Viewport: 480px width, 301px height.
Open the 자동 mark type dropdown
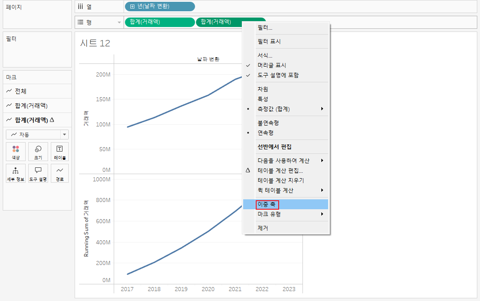37,135
